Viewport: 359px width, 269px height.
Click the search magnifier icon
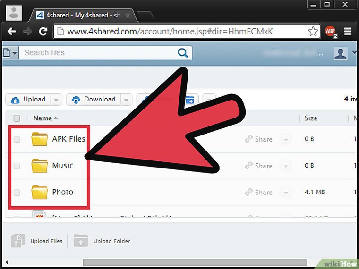tap(183, 53)
